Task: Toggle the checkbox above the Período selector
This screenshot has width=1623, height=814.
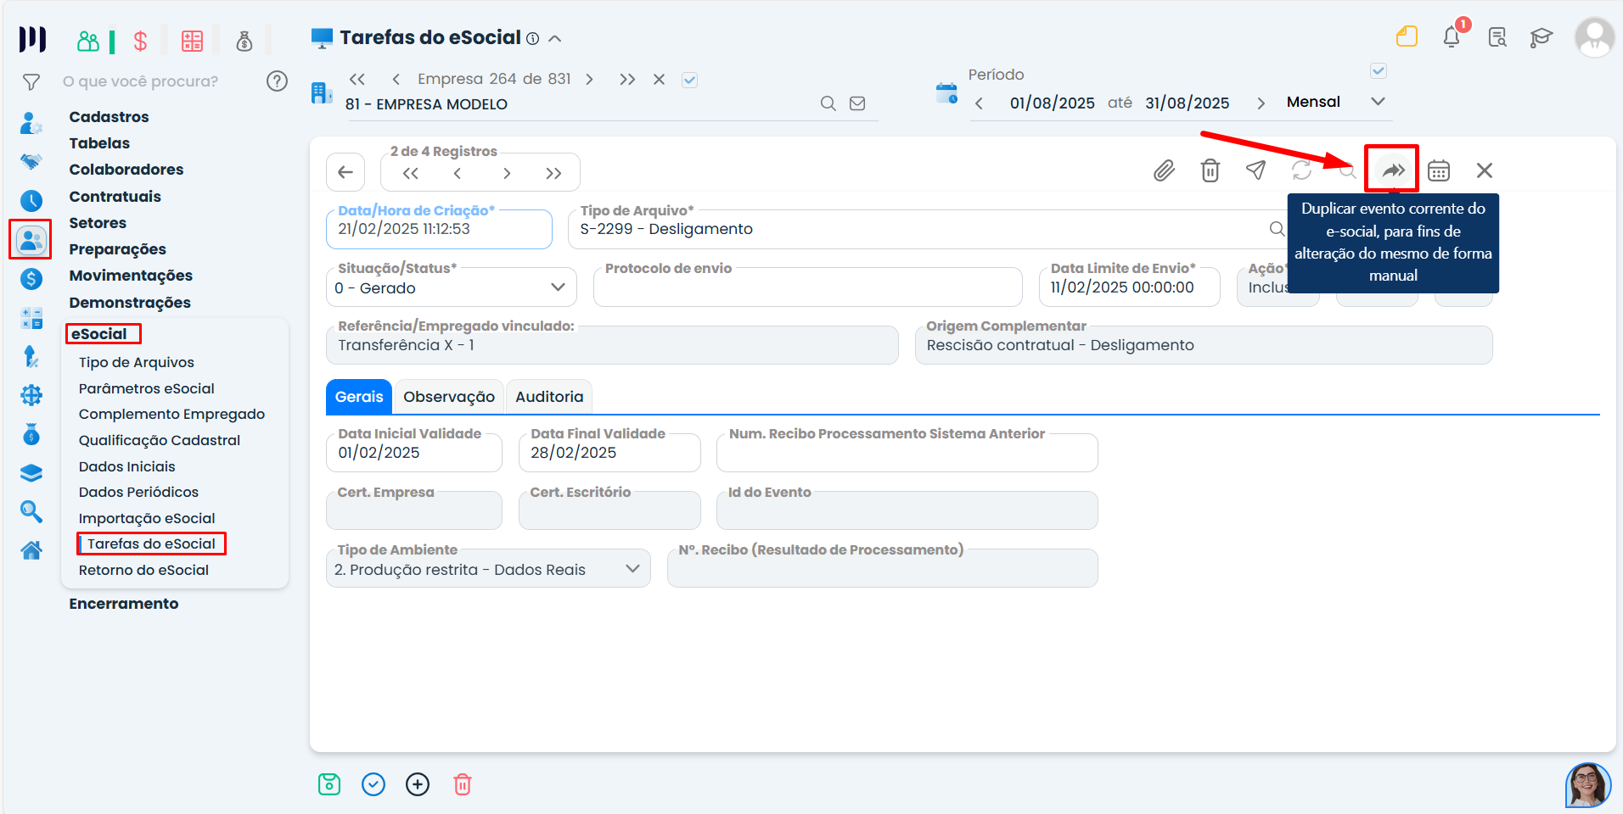Action: pos(1379,71)
